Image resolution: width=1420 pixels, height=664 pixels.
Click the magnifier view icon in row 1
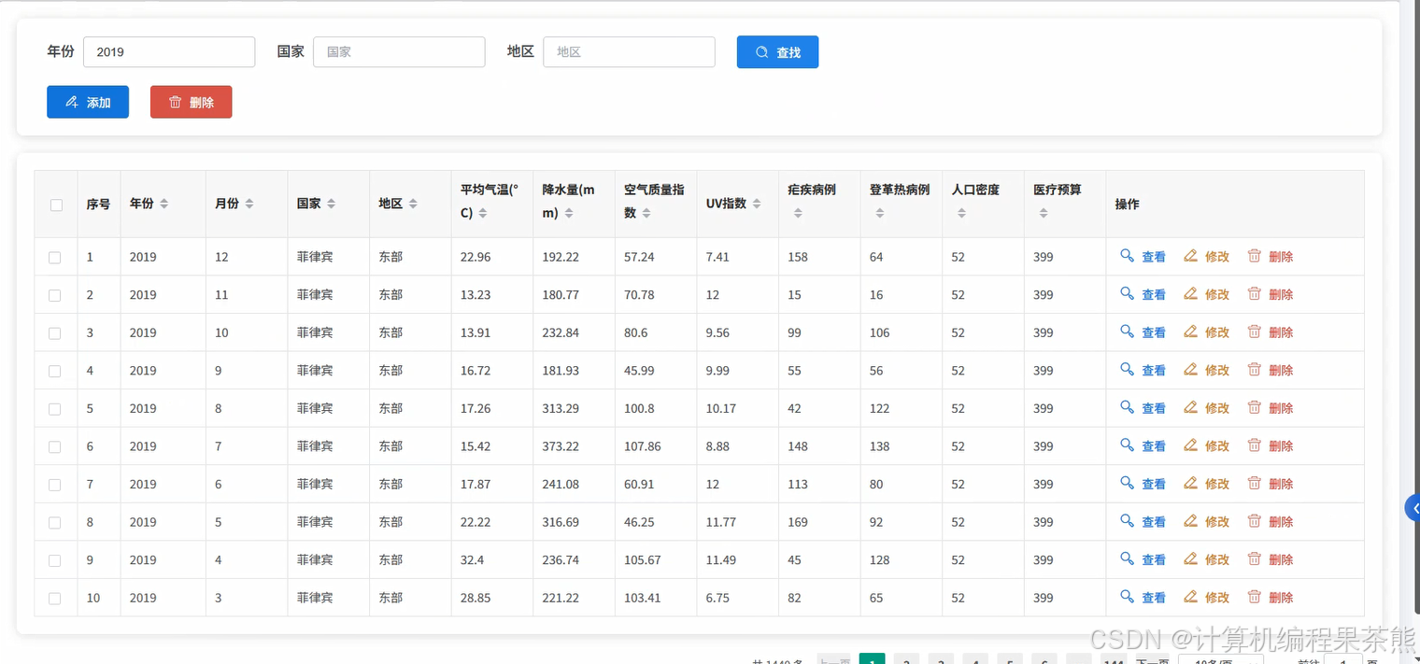(1127, 255)
